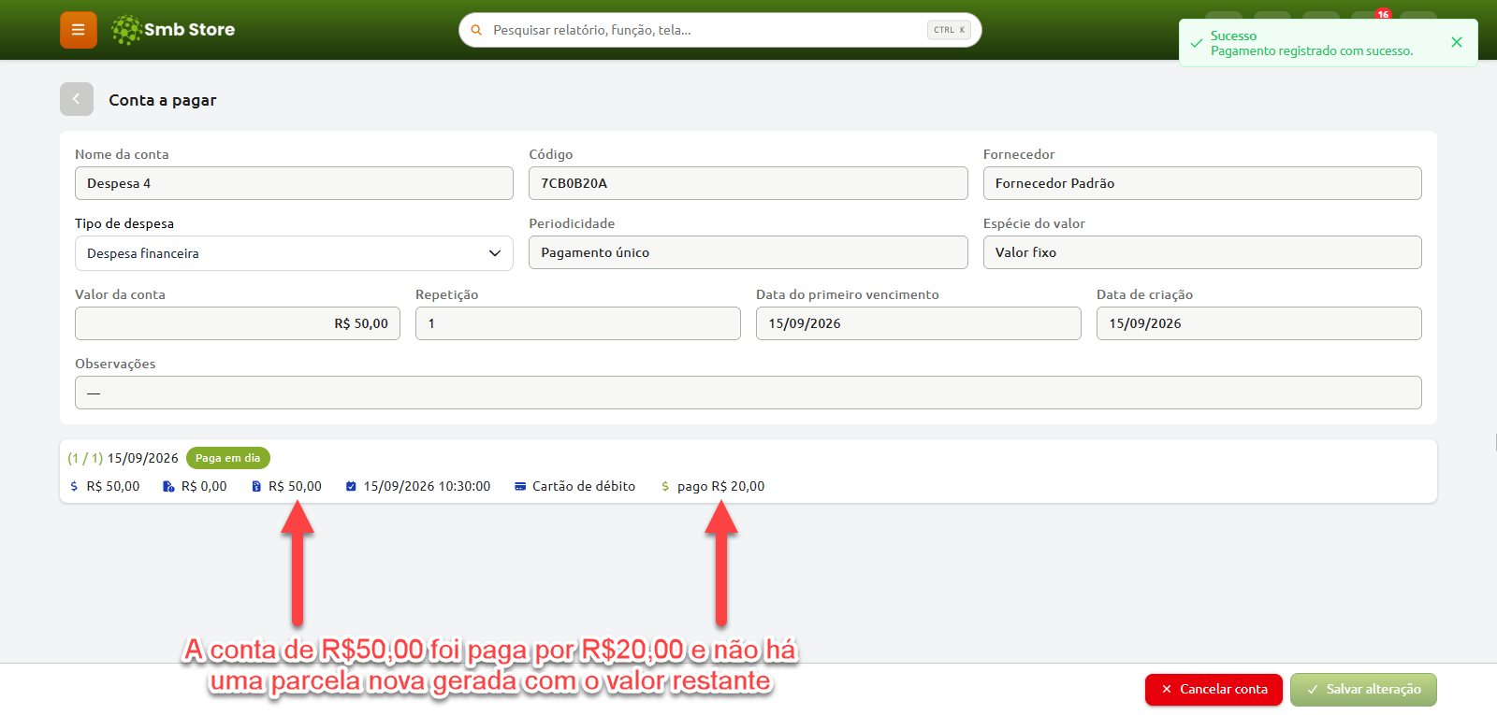Click the Salvar alteração button
1497x715 pixels.
pyautogui.click(x=1363, y=690)
